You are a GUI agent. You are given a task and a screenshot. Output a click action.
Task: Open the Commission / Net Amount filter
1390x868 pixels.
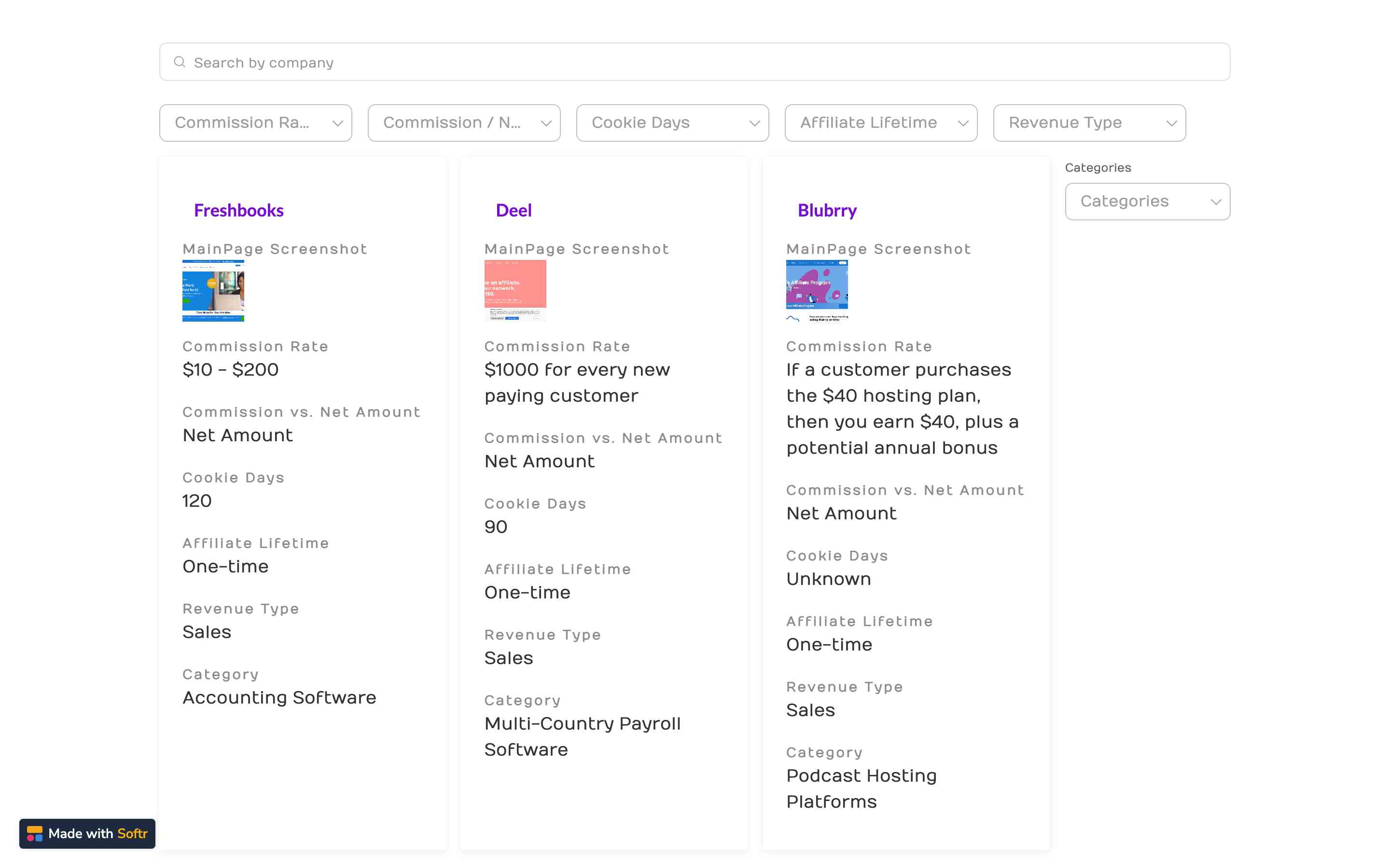(463, 123)
